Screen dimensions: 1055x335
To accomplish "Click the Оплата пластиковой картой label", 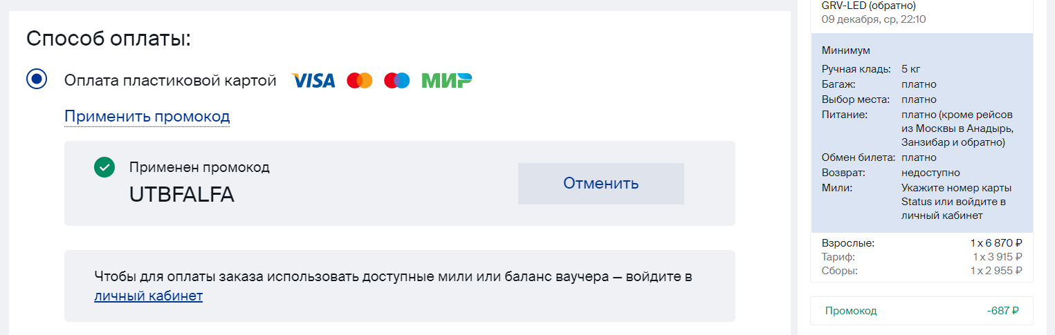I will 170,81.
